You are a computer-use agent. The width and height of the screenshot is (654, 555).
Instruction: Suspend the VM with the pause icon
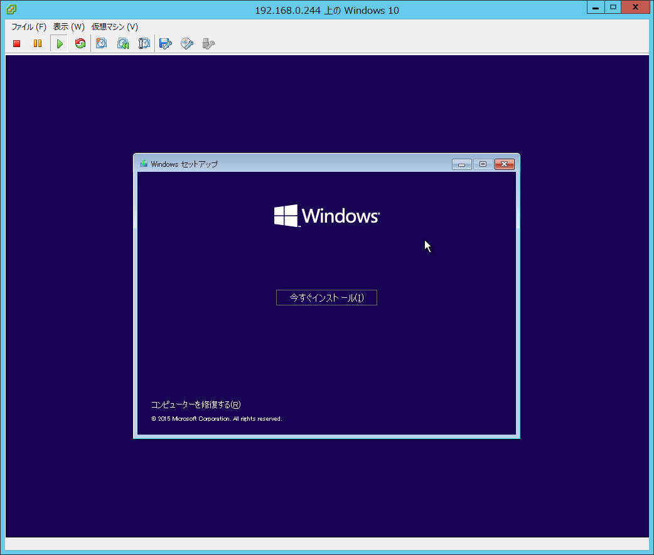coord(38,43)
